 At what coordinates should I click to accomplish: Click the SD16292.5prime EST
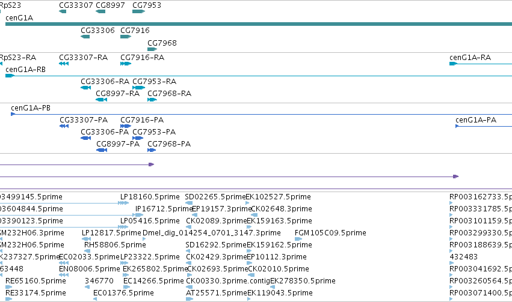(x=215, y=245)
